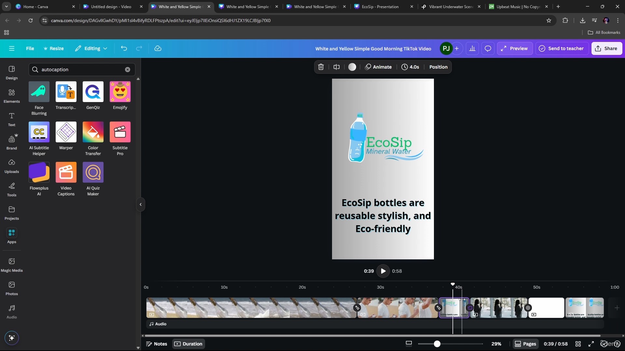Select the bottle-on-beach timeline clip
625x351 pixels.
click(251, 308)
